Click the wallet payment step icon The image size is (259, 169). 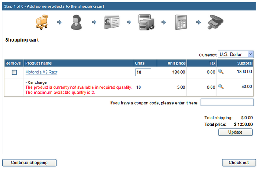[215, 22]
